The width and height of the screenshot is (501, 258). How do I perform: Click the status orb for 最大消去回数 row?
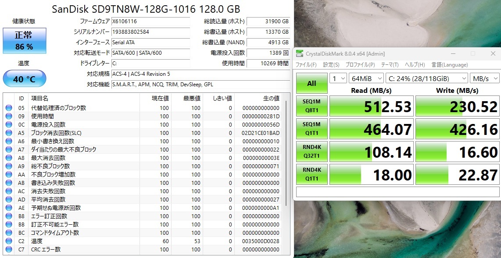coord(9,158)
